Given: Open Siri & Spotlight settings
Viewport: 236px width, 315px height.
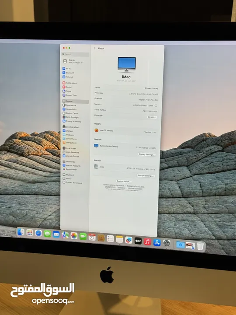Looking at the screenshot, I should pos(71,117).
